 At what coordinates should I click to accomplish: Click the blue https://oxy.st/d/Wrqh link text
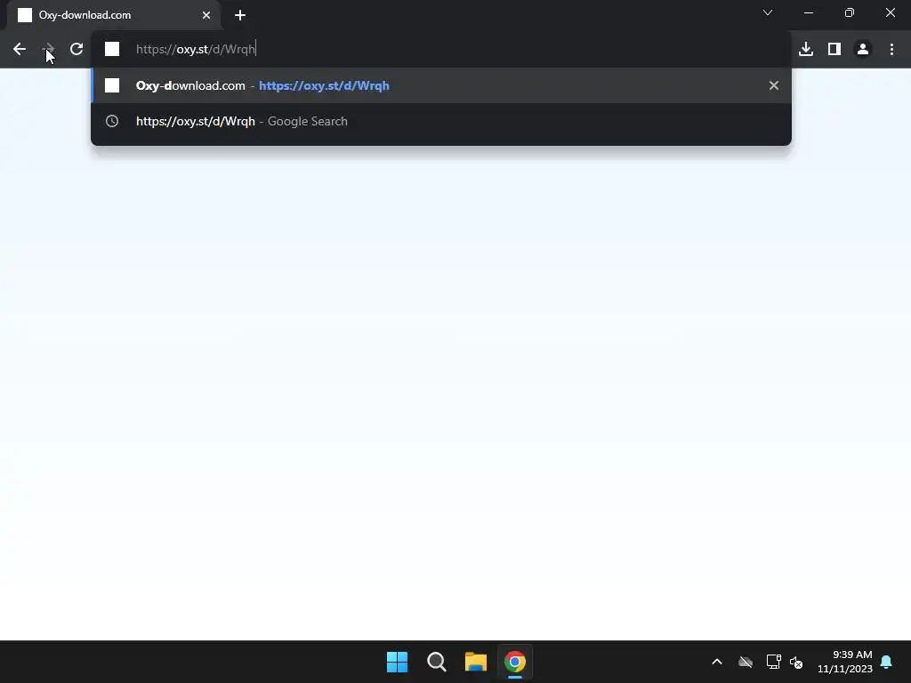click(x=324, y=85)
